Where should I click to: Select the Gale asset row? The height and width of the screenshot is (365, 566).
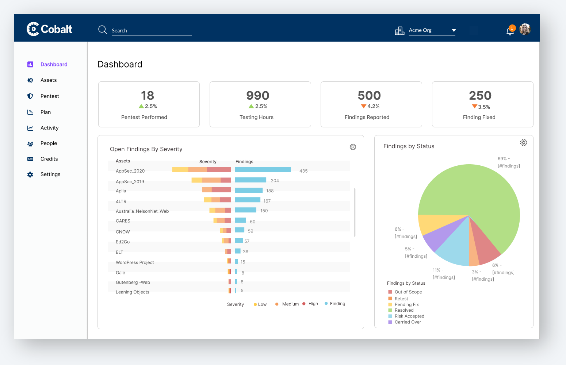click(229, 272)
